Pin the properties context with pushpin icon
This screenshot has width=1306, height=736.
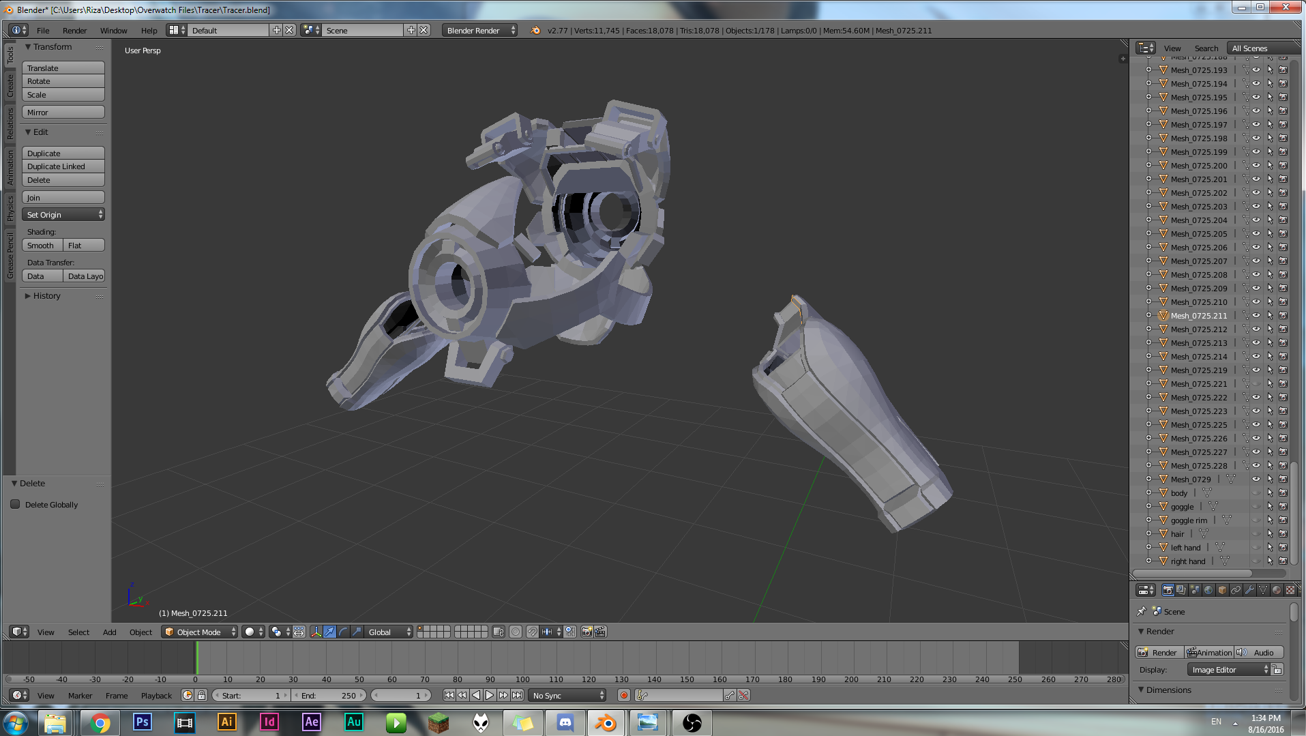[x=1142, y=611]
